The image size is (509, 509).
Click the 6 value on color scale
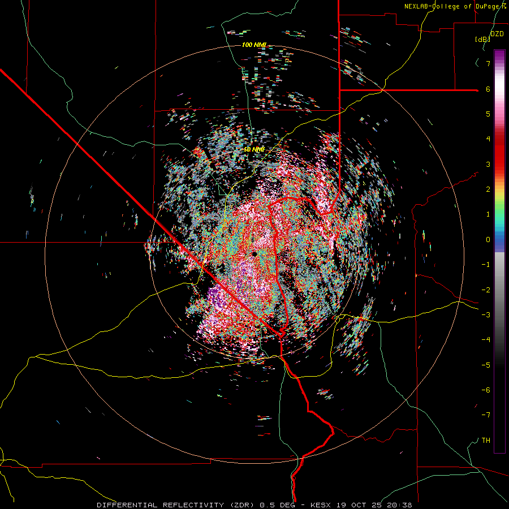(x=488, y=89)
